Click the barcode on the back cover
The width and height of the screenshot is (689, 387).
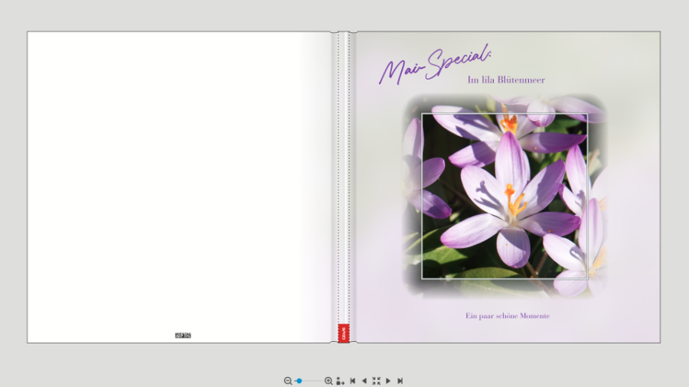pyautogui.click(x=183, y=335)
